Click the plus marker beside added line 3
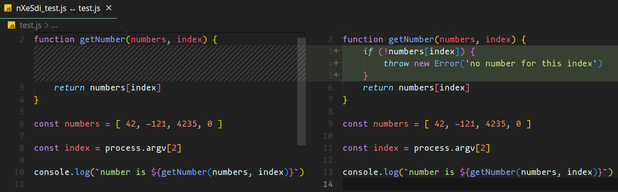Screen dimensions: 618x192 pyautogui.click(x=335, y=51)
